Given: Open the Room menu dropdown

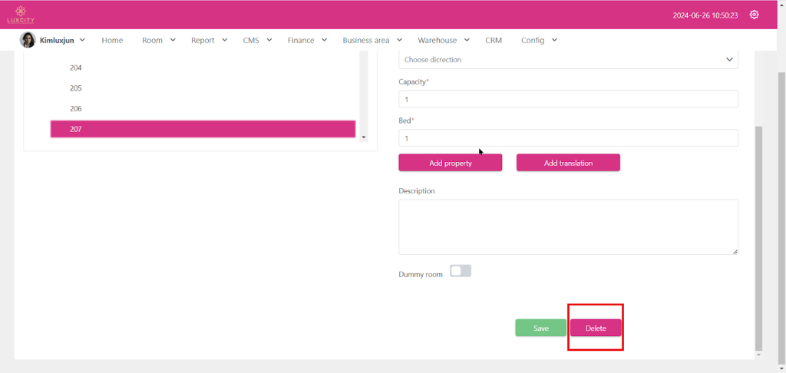Looking at the screenshot, I should tap(158, 40).
